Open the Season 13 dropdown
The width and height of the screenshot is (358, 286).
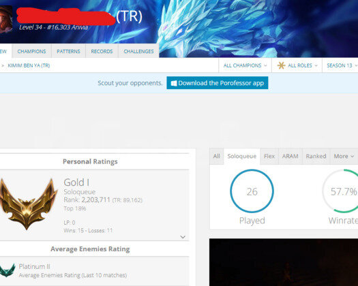pos(341,65)
